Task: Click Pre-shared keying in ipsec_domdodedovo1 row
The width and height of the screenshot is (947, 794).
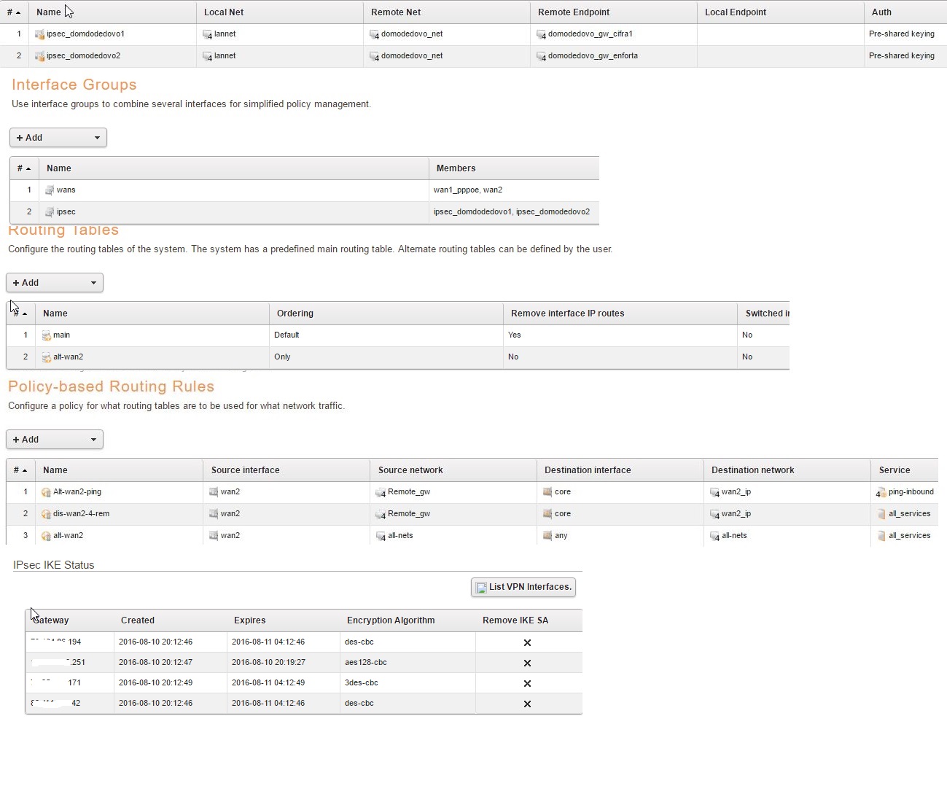Action: (902, 34)
